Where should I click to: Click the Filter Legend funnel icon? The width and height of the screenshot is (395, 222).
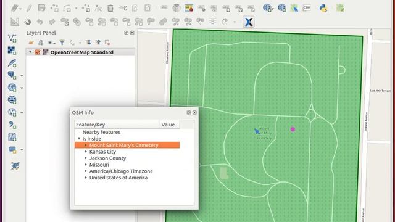[x=62, y=43]
